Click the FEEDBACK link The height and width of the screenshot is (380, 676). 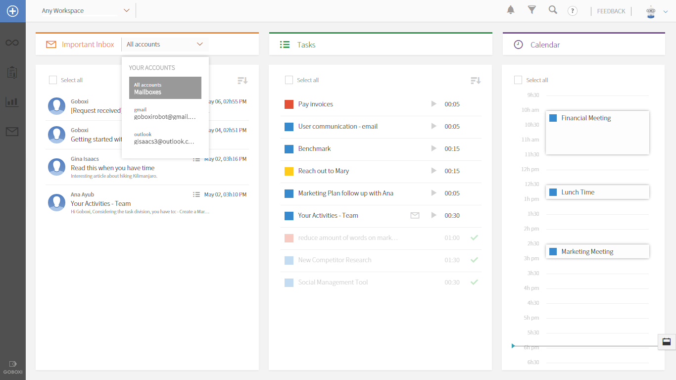[611, 11]
